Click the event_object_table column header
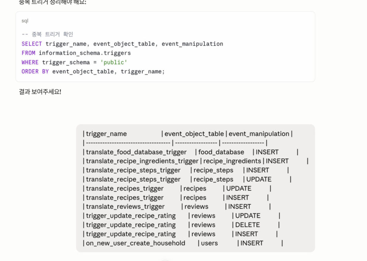Image resolution: width=367 pixels, height=261 pixels. (x=194, y=134)
